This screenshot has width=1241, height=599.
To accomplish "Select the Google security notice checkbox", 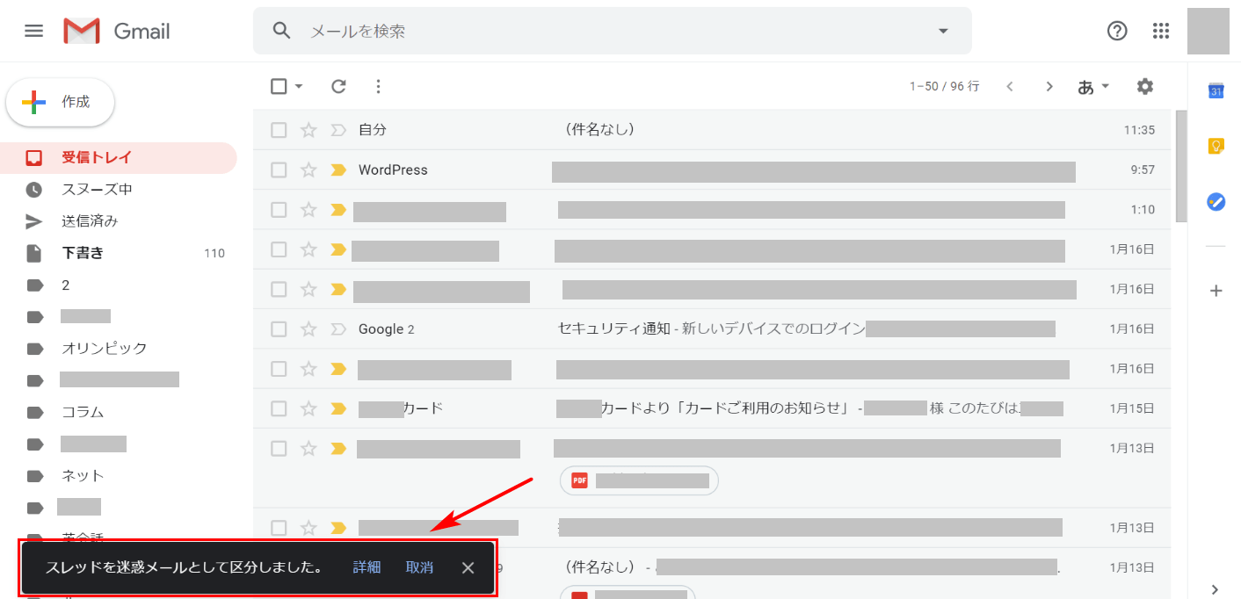I will 279,329.
